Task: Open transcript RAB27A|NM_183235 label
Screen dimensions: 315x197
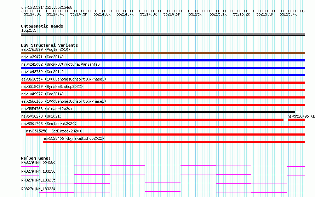Action: 38,180
